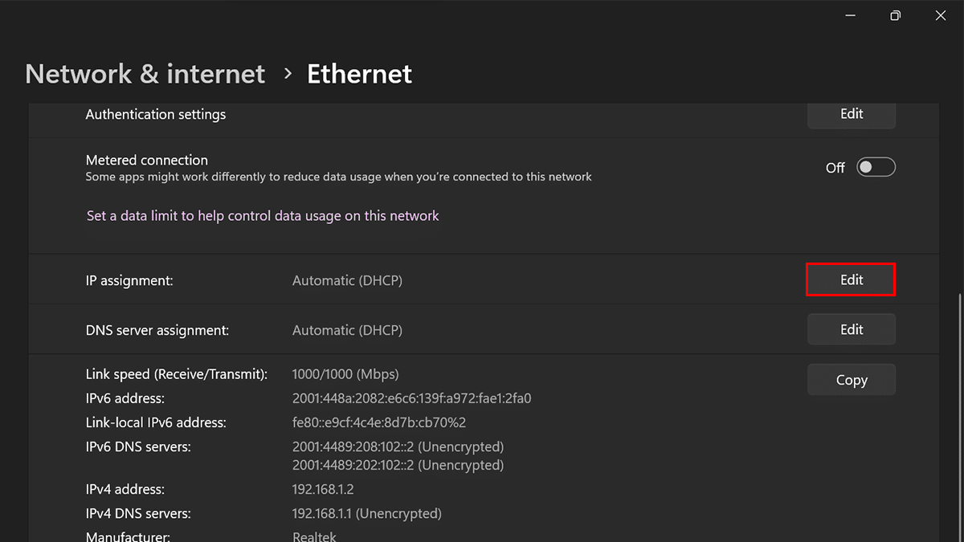This screenshot has height=542, width=964.
Task: Minimize the Settings window
Action: pyautogui.click(x=850, y=14)
